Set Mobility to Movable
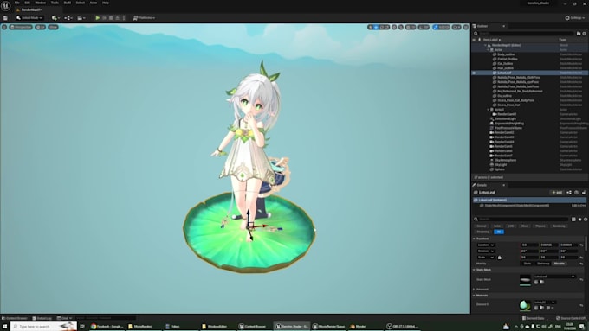Screen dimensions: 589x331 coord(560,264)
